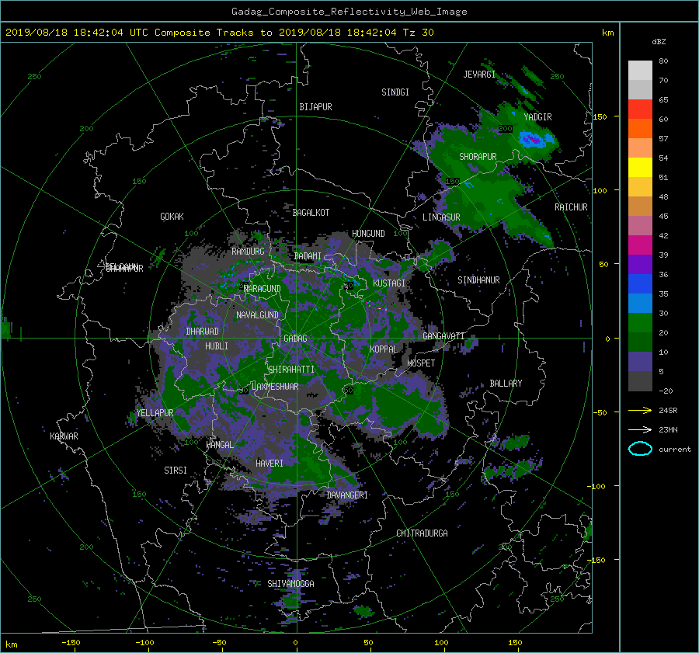Screen dimensions: 699x653
Task: Click the JEVARGI city label
Action: [x=479, y=75]
